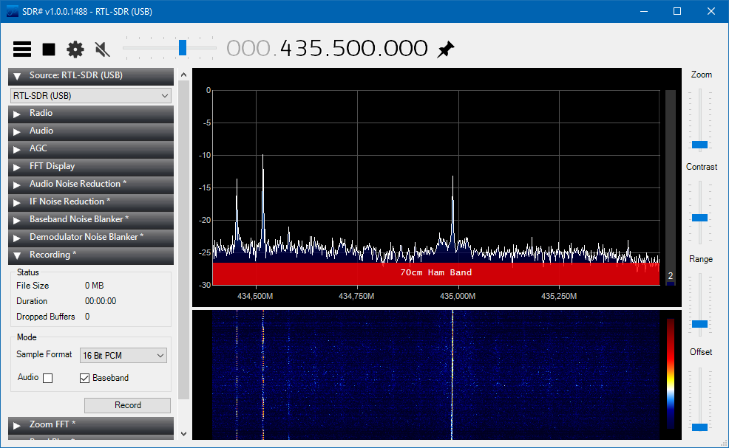This screenshot has width=729, height=448.
Task: Click the 70cm Ham Band red bar
Action: tap(435, 272)
